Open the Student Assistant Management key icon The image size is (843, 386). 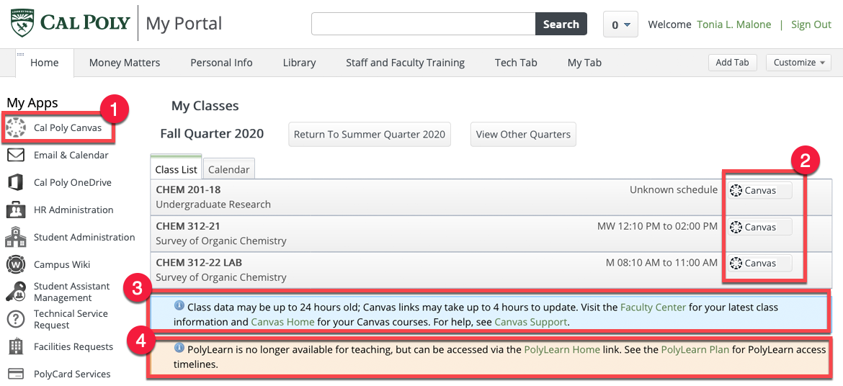[x=16, y=292]
